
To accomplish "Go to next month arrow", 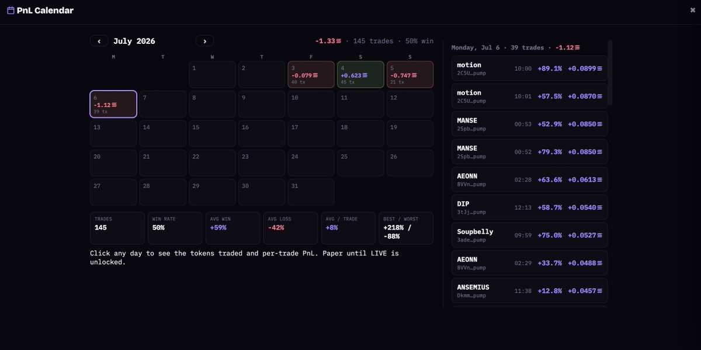I will (x=204, y=41).
